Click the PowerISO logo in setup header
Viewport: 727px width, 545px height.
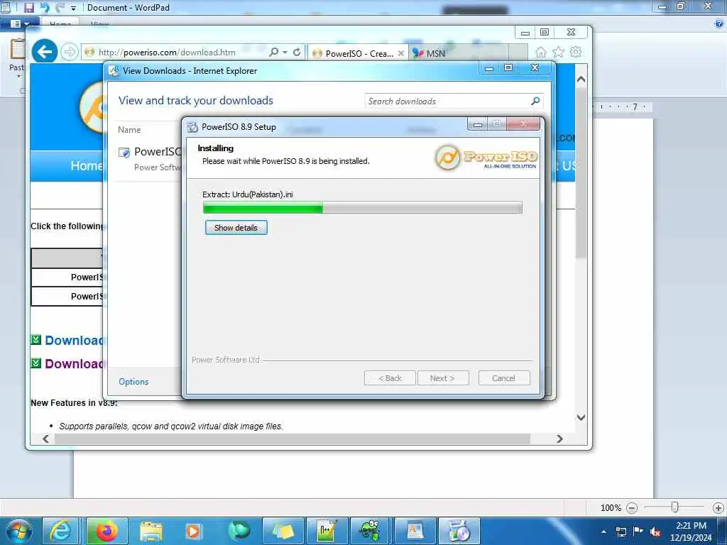tap(486, 158)
